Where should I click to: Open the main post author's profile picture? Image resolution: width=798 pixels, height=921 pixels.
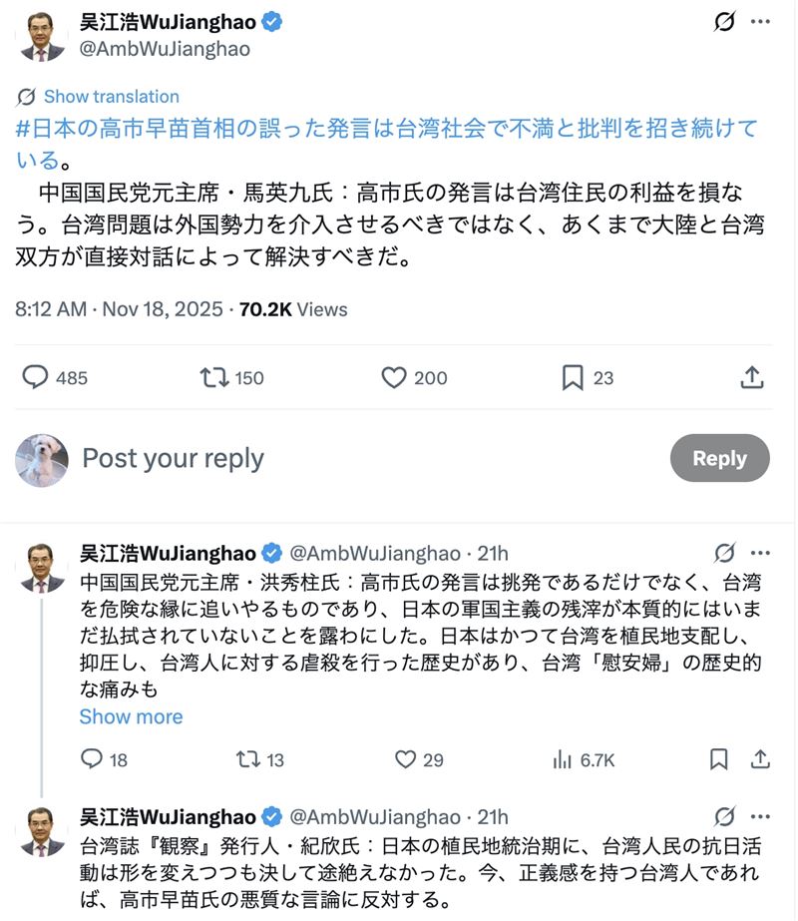[x=42, y=36]
